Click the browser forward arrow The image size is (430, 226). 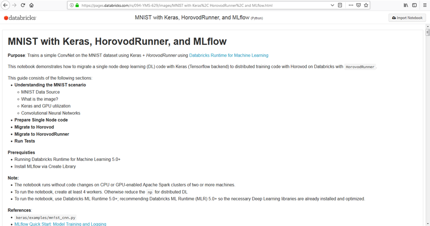pyautogui.click(x=14, y=5)
